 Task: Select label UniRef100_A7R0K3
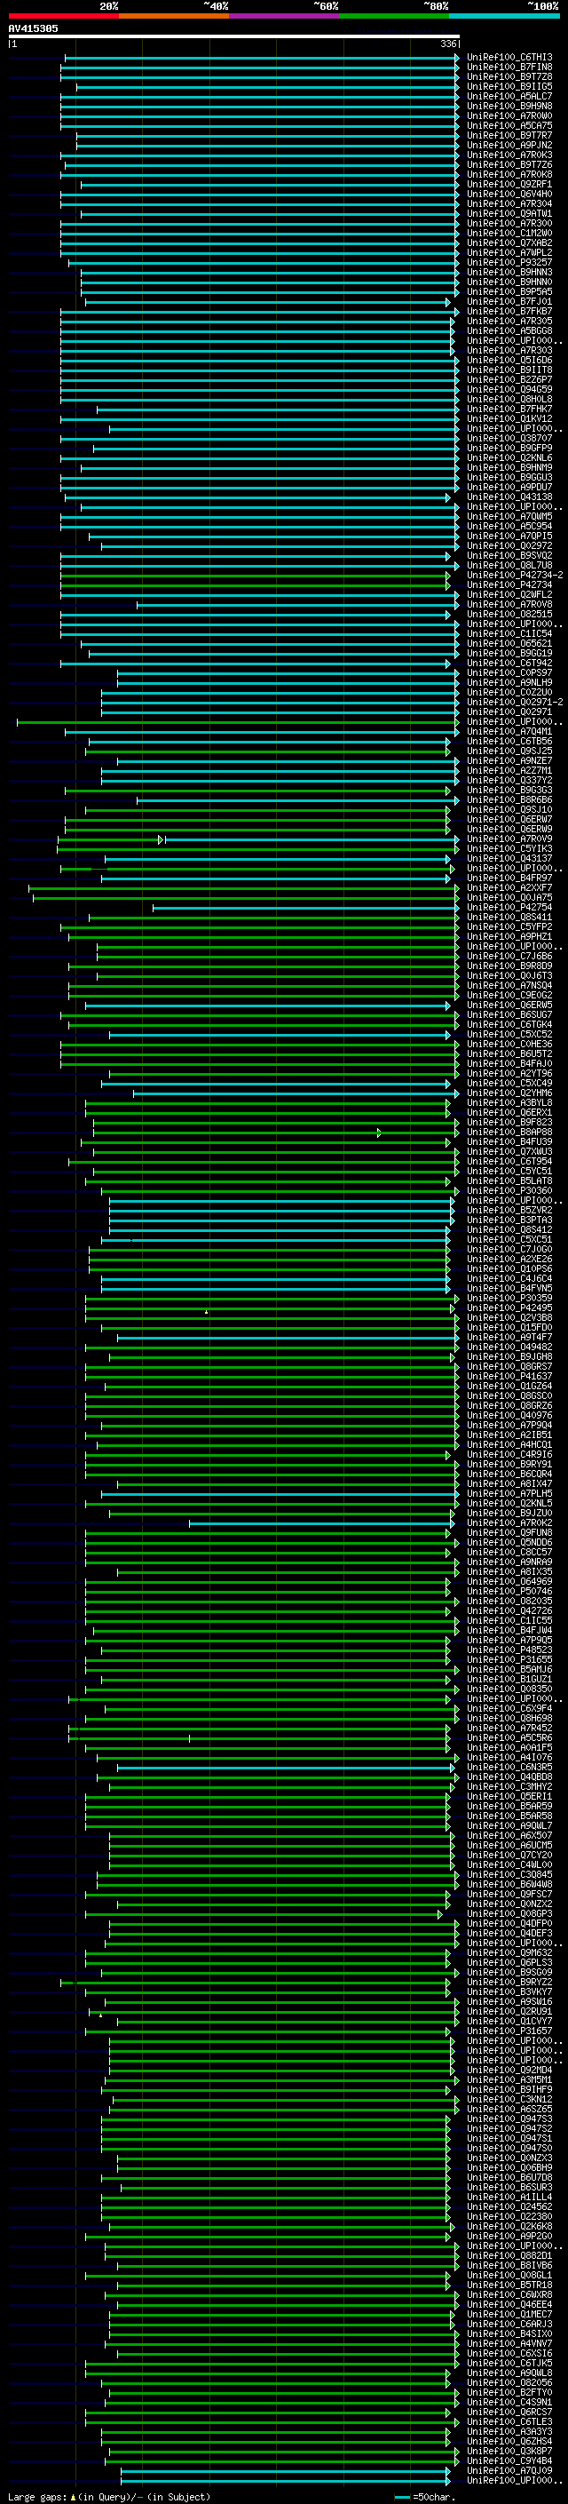pos(509,155)
